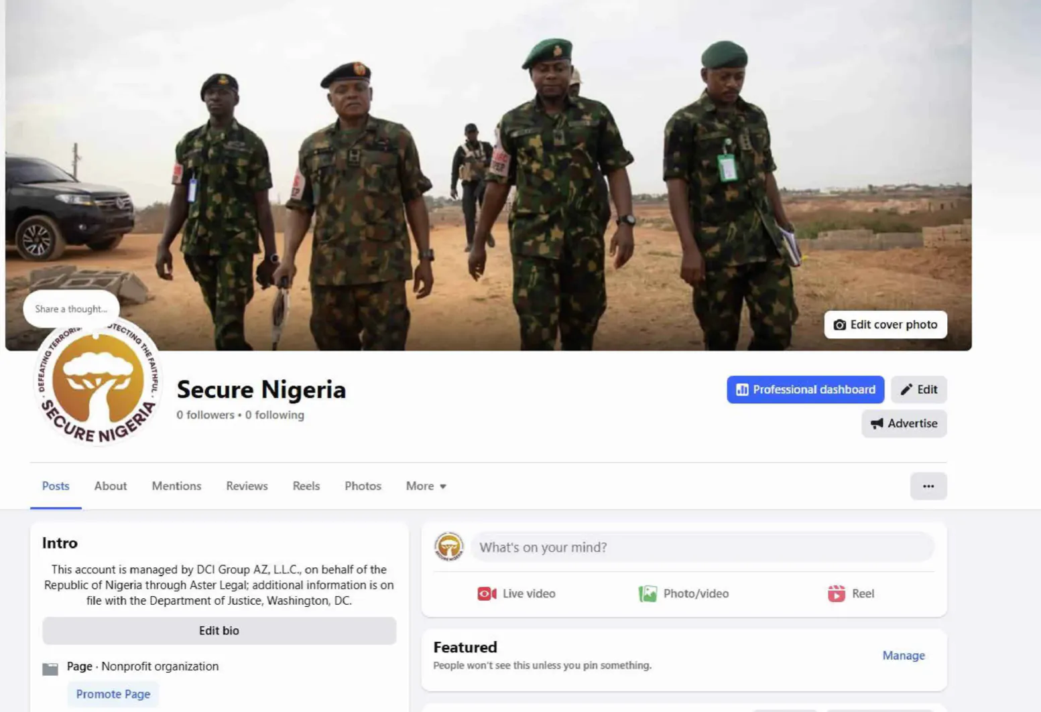Click the Photo/video picture icon
Viewport: 1041px width, 712px height.
(648, 593)
